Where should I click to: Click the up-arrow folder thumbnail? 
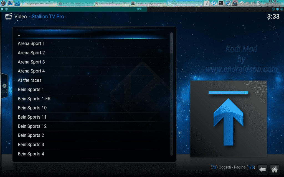229,119
